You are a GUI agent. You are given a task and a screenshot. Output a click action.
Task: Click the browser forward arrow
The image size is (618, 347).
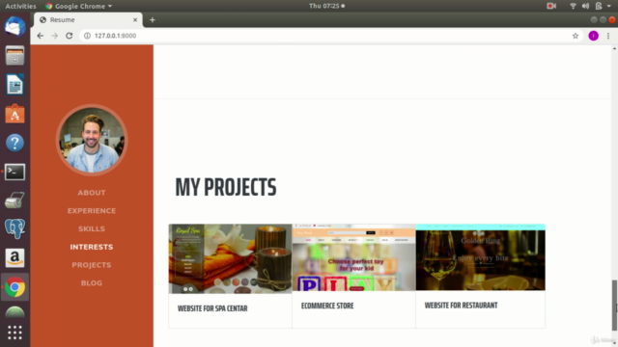click(x=55, y=36)
